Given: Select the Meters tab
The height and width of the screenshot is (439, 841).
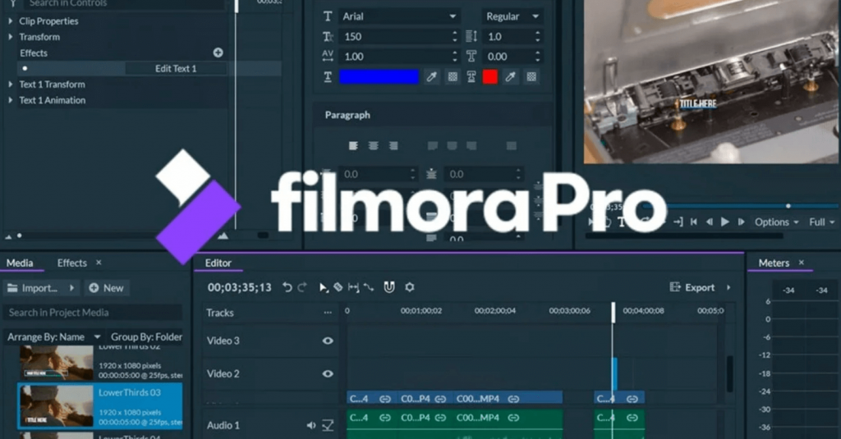Looking at the screenshot, I should click(774, 263).
